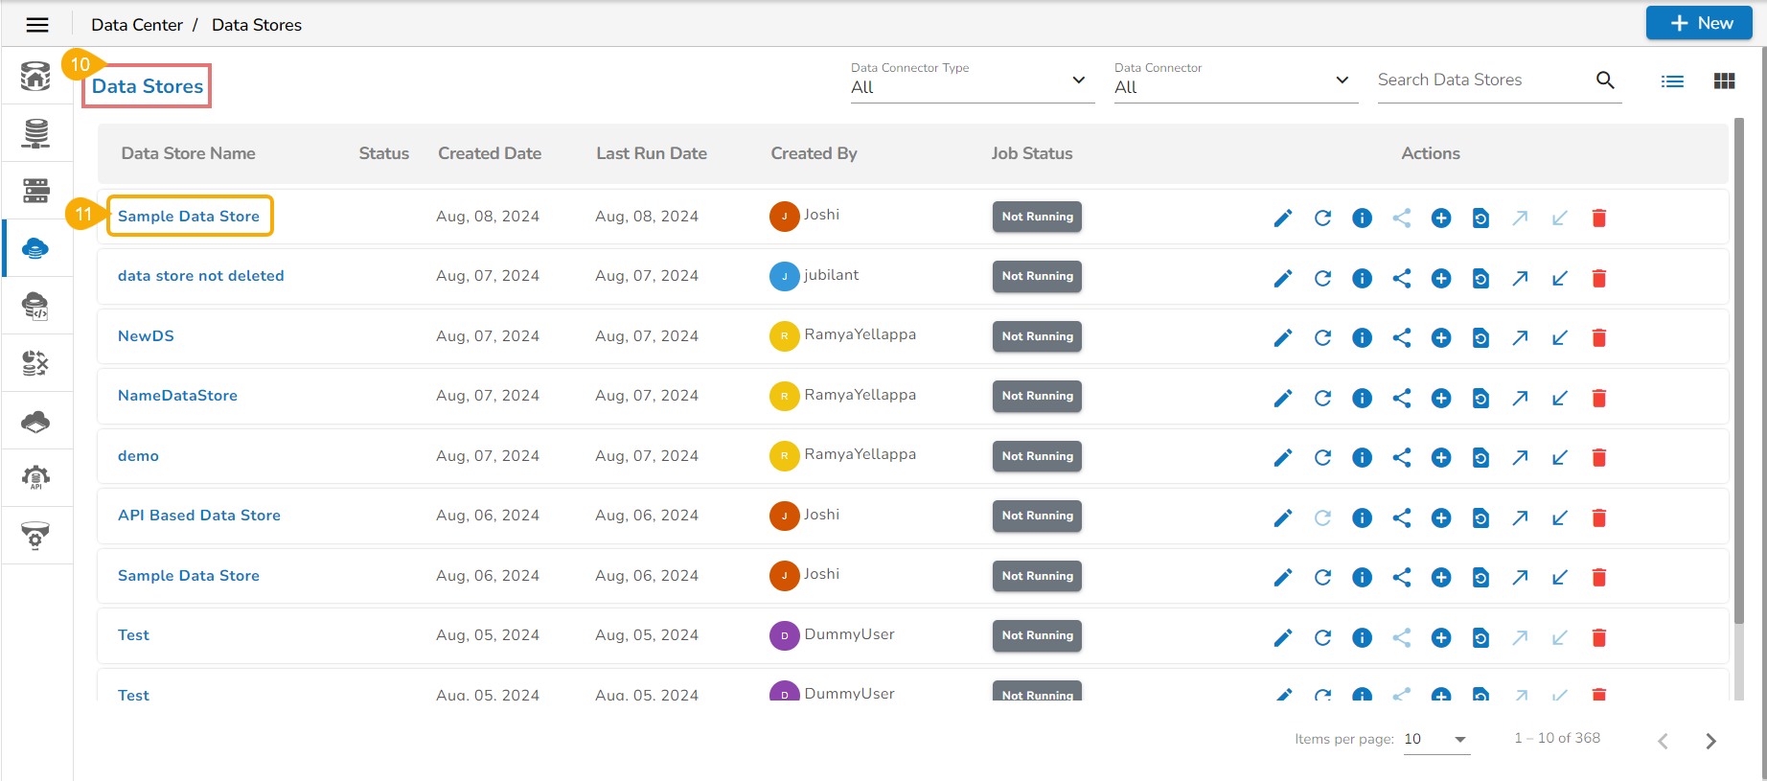
Task: Refresh the demo data store
Action: click(x=1322, y=458)
